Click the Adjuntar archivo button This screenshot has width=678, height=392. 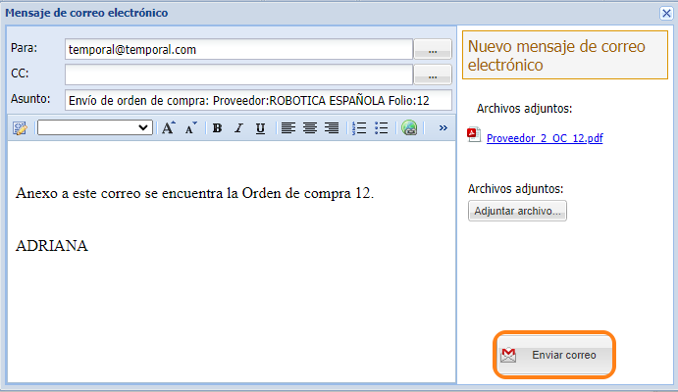coord(517,211)
